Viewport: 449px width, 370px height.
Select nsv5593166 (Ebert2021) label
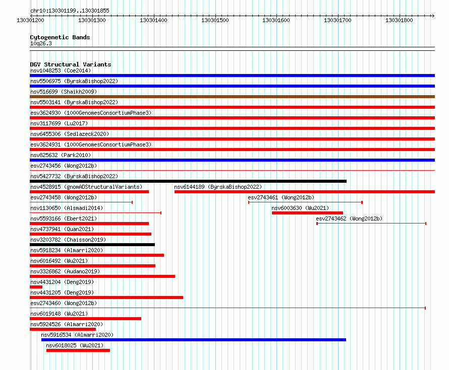[x=64, y=218]
